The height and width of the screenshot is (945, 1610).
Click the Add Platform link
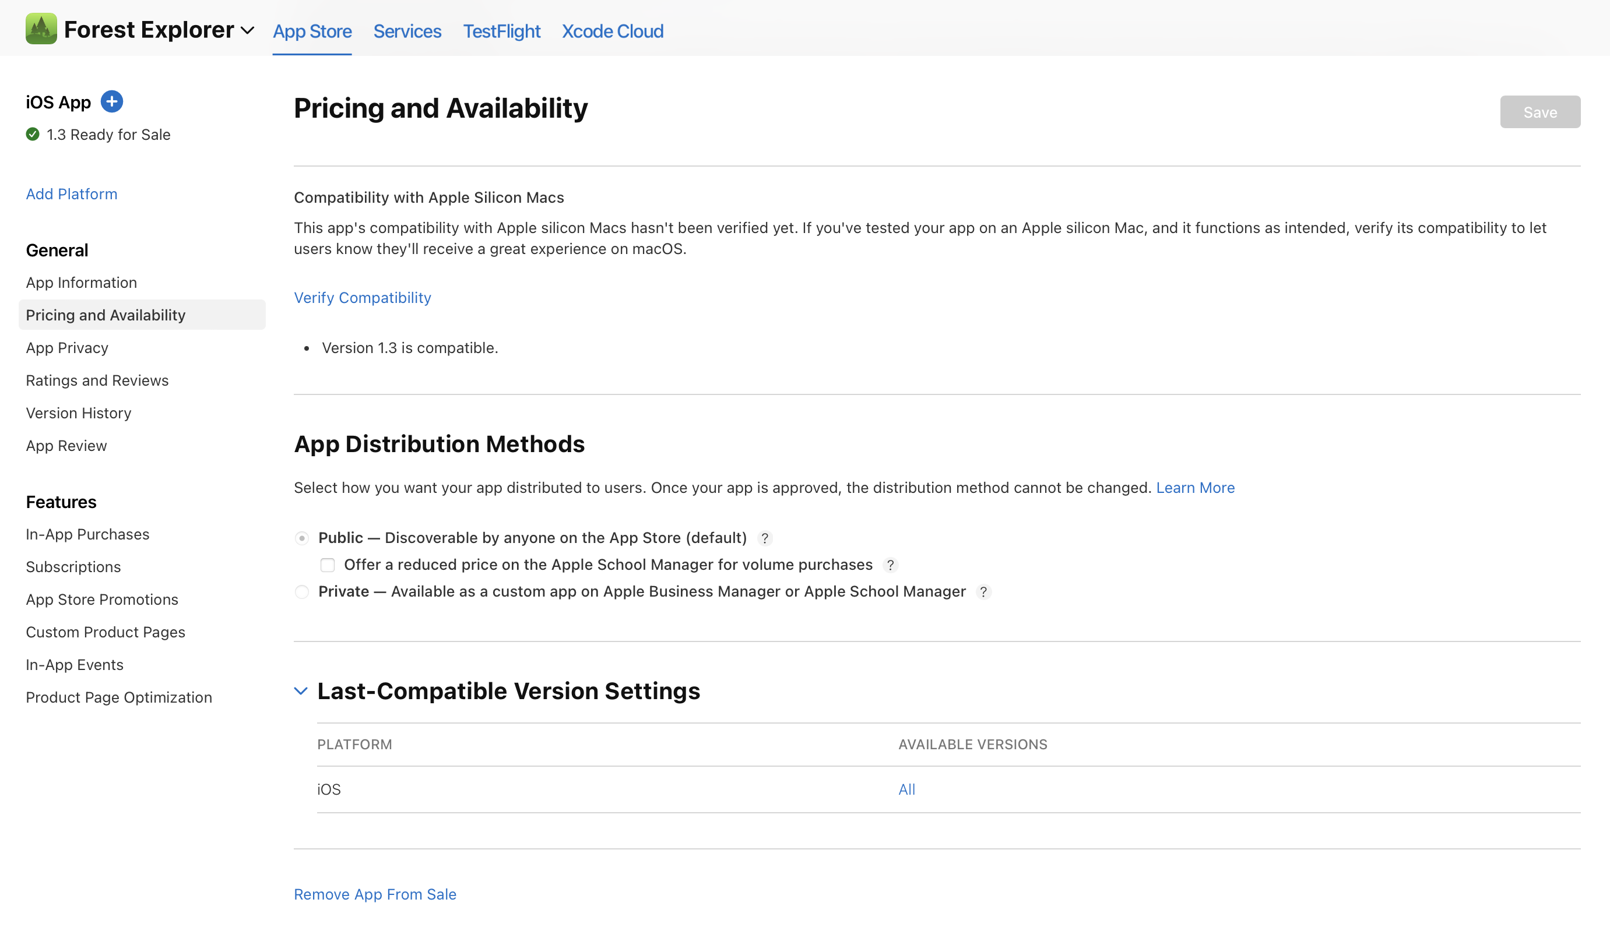tap(71, 192)
